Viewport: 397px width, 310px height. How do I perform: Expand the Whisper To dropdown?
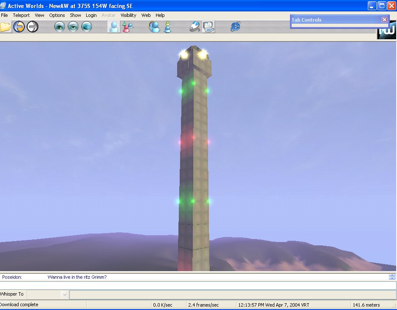[65, 295]
